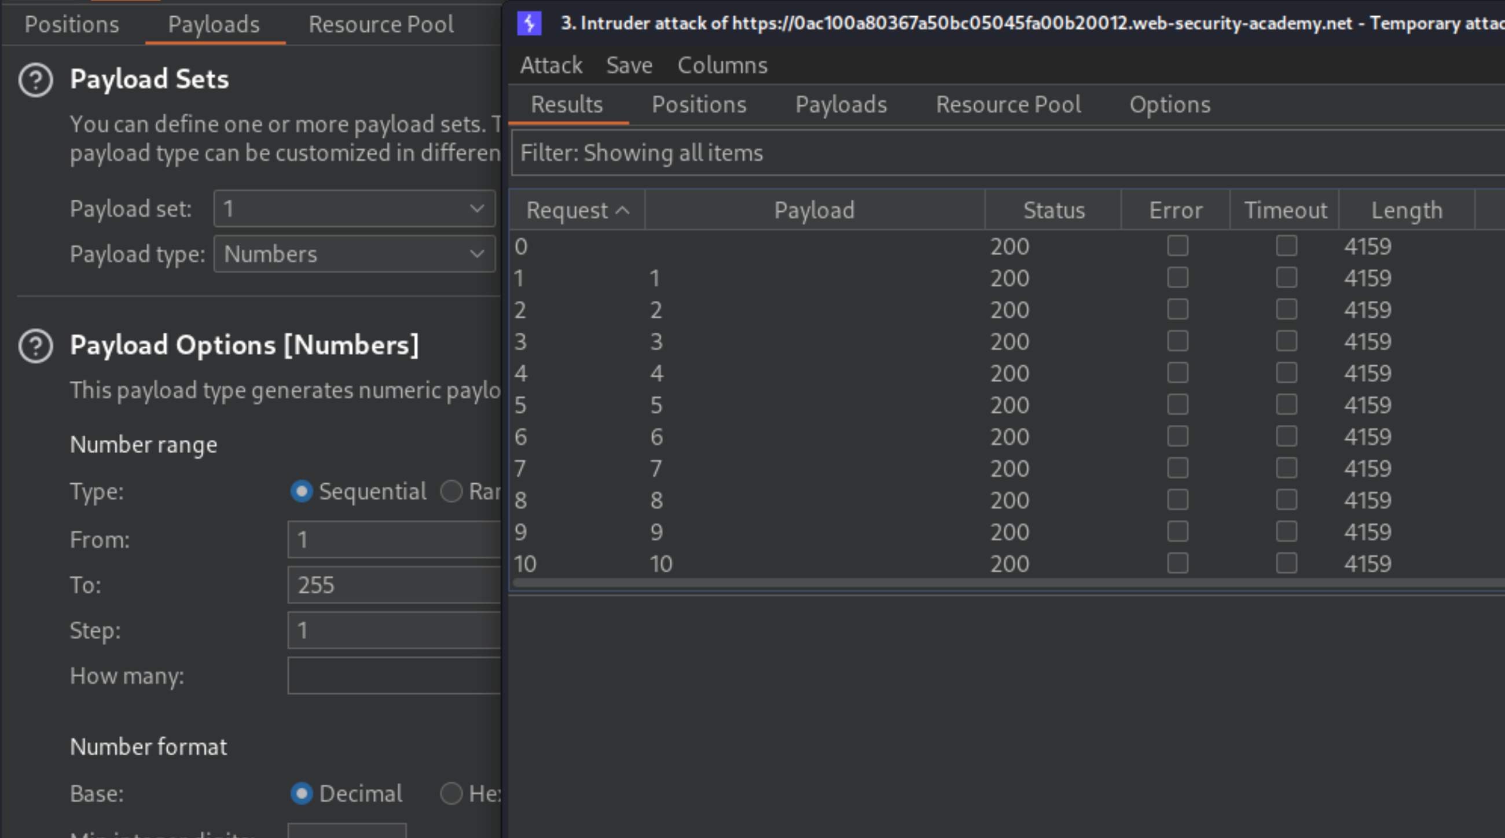Click the results table horizontal scrollbar
Viewport: 1505px width, 838px height.
coord(993,583)
